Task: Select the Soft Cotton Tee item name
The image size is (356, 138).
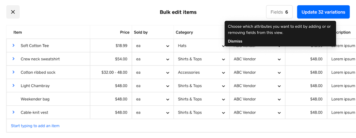Action: coord(35,46)
